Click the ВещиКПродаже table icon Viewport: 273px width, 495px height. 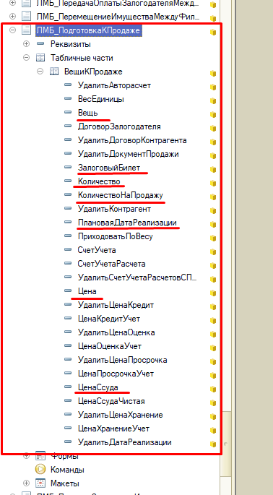[x=54, y=72]
